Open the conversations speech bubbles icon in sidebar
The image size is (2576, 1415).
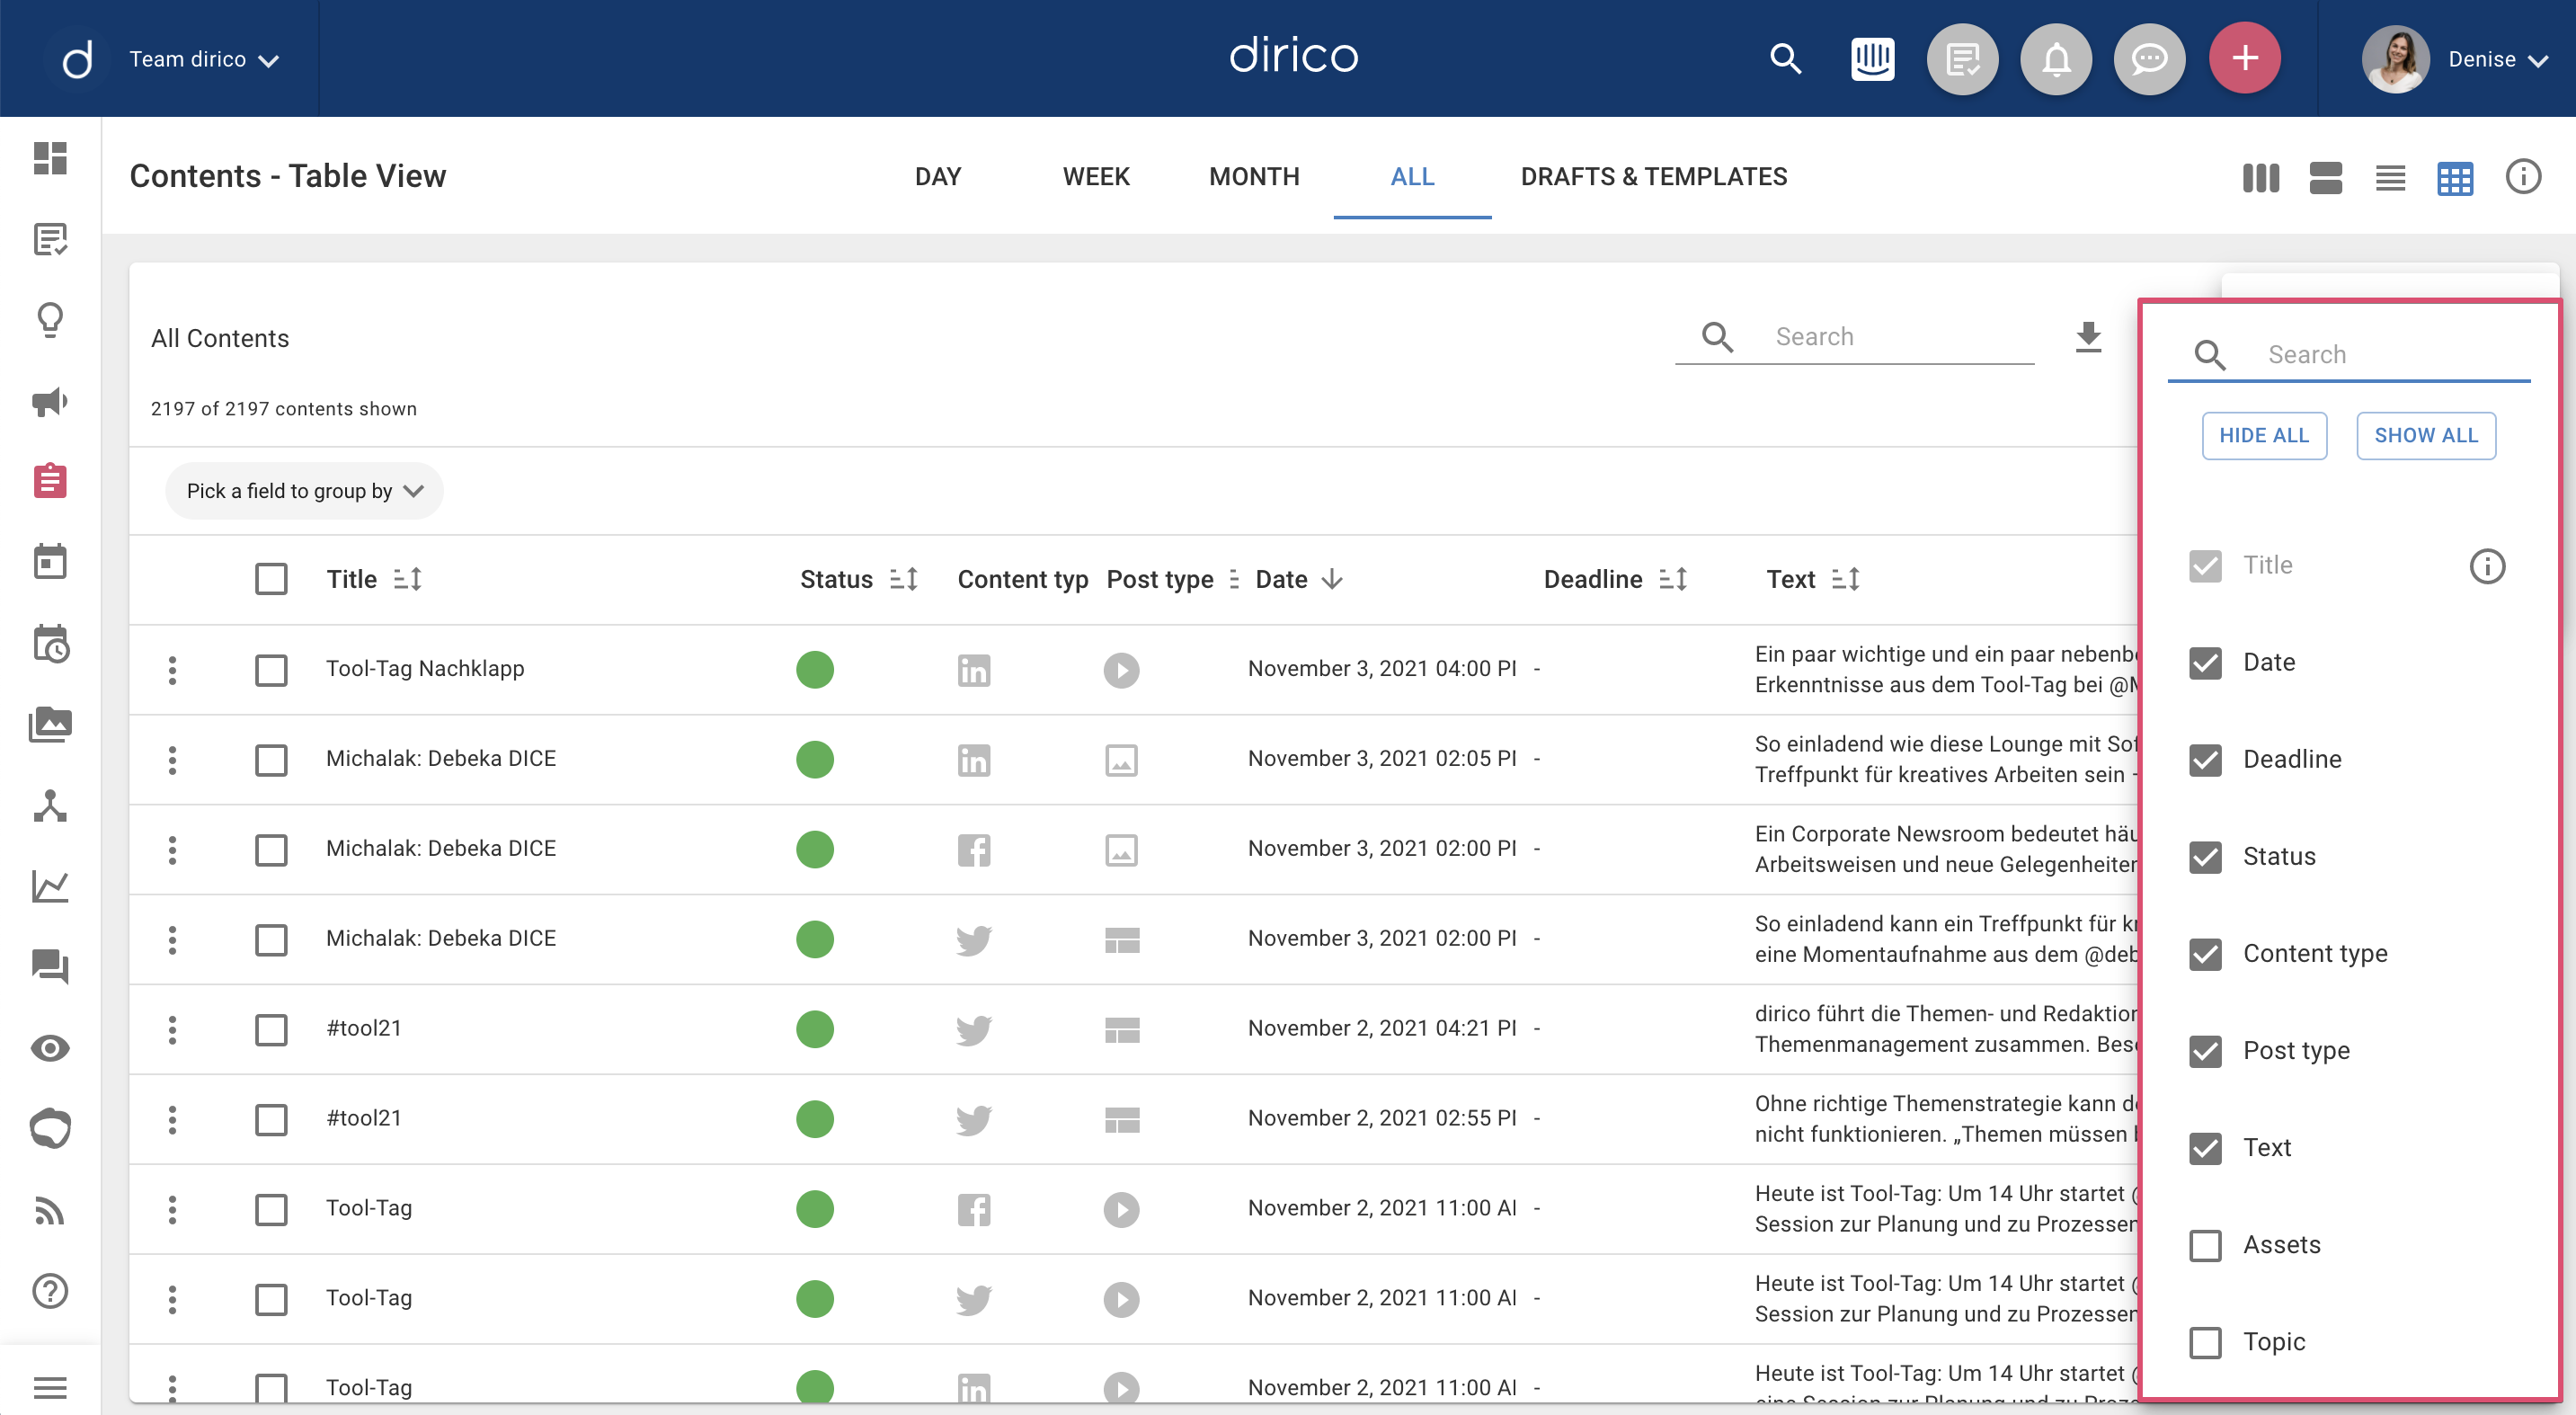click(x=50, y=966)
